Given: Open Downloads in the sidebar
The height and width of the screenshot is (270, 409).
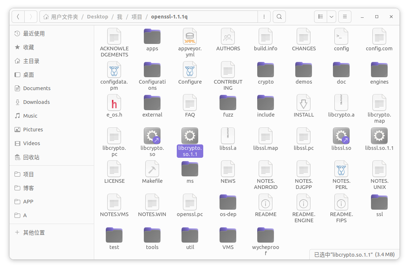Looking at the screenshot, I should click(52, 102).
